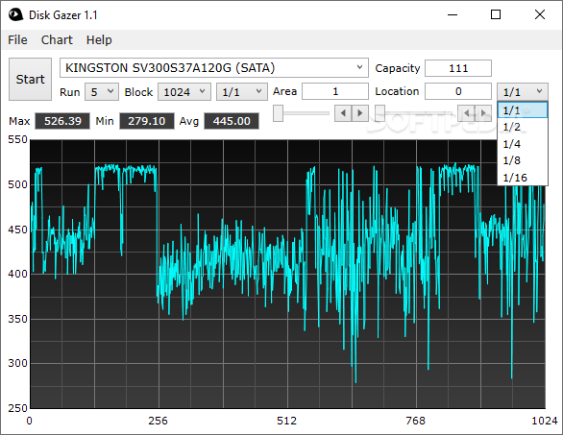Select 1/2 from the dropdown list

(x=523, y=127)
